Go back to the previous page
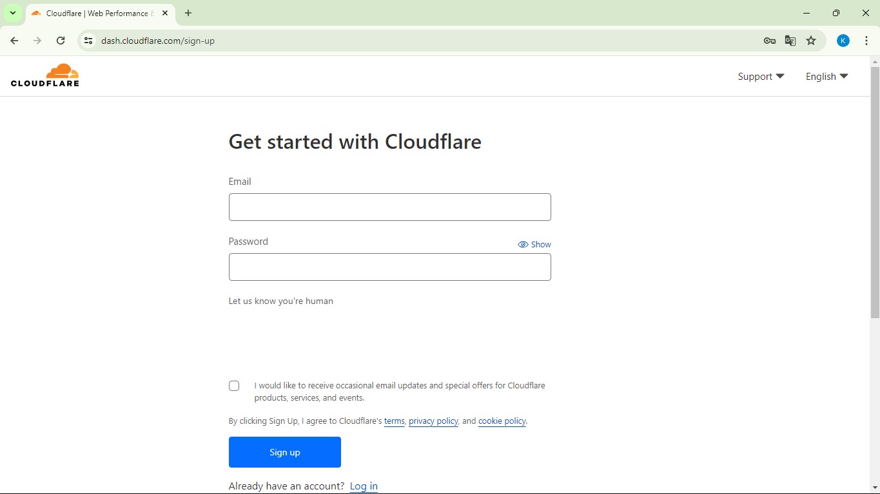This screenshot has height=494, width=880. tap(14, 41)
